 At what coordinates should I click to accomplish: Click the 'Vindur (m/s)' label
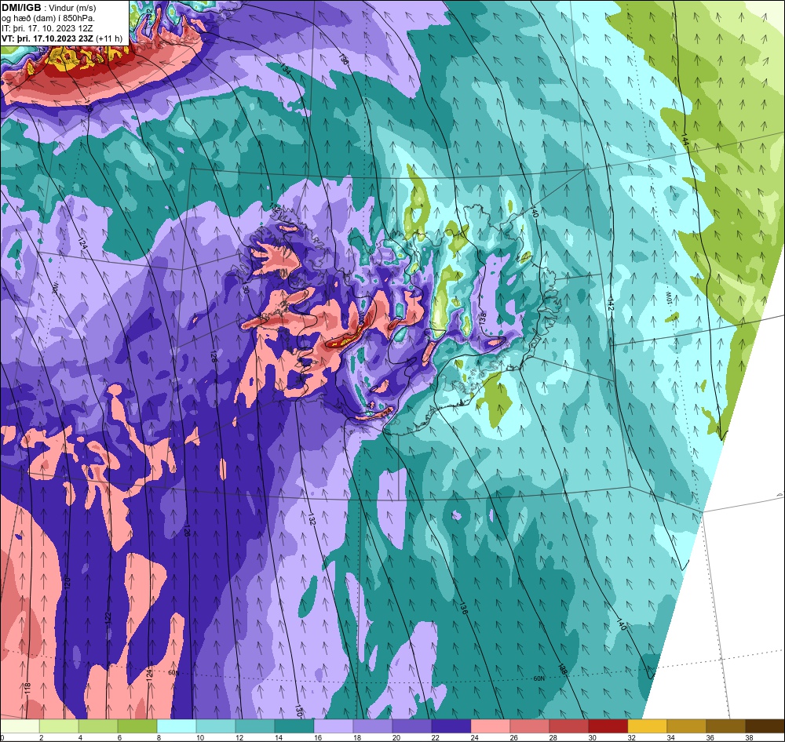[72, 8]
